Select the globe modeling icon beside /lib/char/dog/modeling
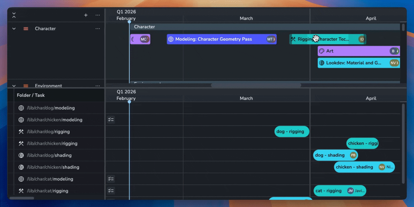Viewport: 414px width, 207px height. [21, 108]
